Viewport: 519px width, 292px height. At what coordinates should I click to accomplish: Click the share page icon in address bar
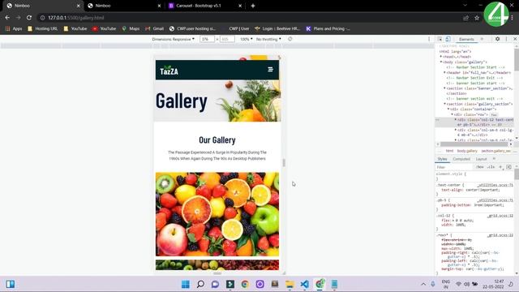click(465, 18)
